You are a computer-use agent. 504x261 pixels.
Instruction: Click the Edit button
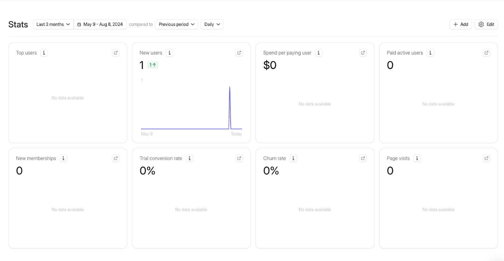point(486,24)
